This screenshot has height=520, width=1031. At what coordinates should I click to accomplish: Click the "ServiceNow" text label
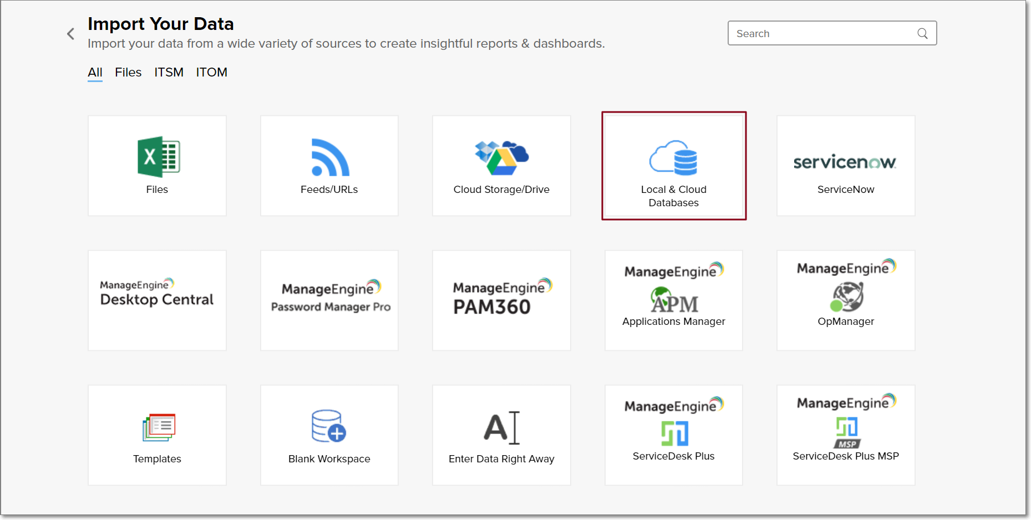846,190
